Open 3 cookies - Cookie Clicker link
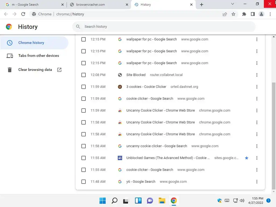The image size is (276, 207). [x=146, y=87]
